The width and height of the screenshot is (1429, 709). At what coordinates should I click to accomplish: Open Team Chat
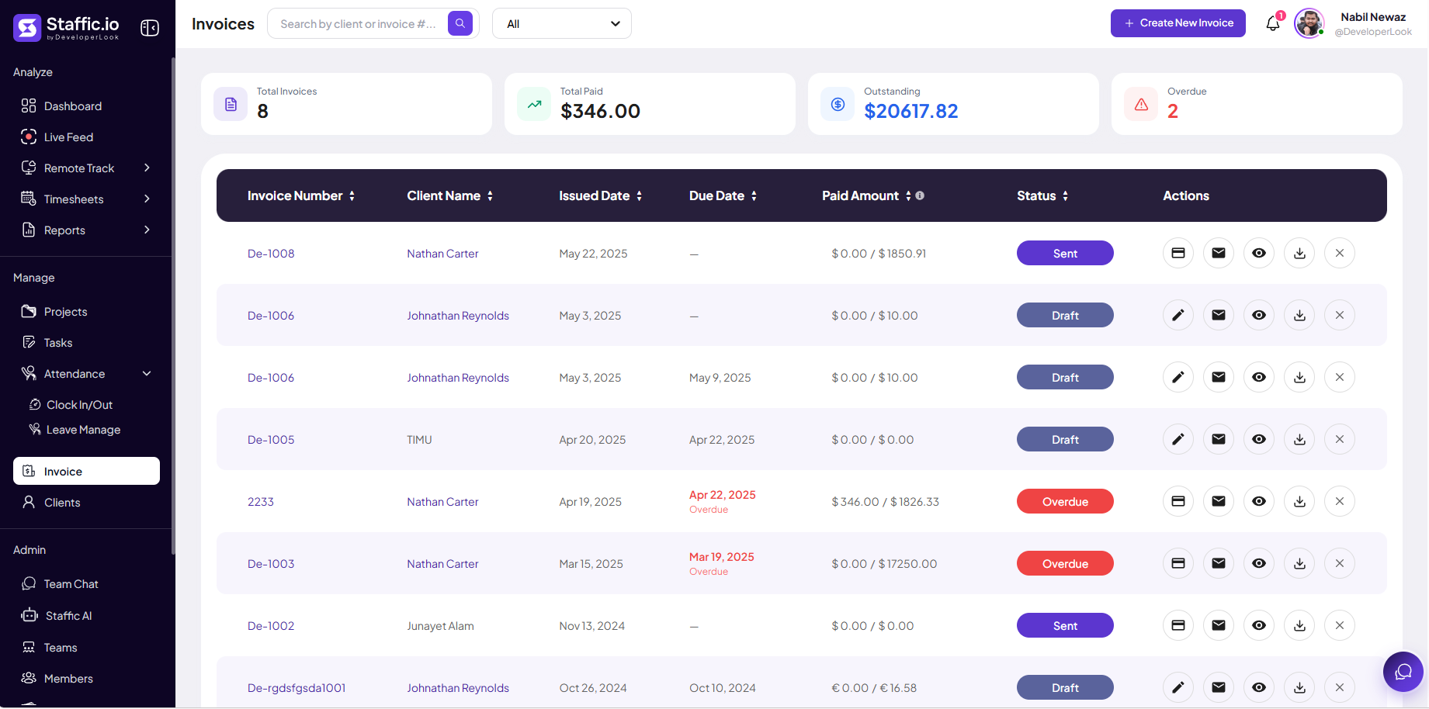[x=71, y=583]
